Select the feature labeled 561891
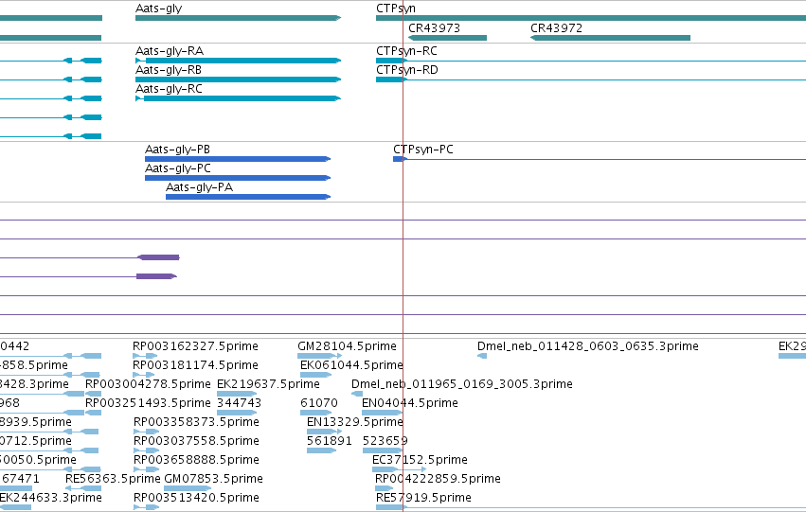806x512 pixels. click(x=321, y=450)
